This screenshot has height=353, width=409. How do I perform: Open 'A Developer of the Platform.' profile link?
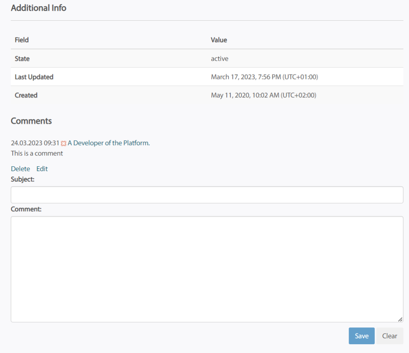click(x=109, y=143)
